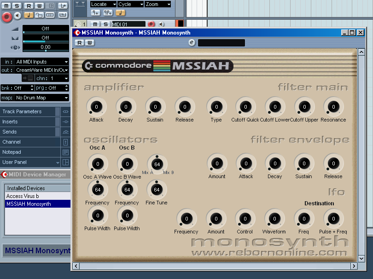Click the marker track icon beside Locate
Image resolution: width=373 pixels, height=279 pixels.
(x=80, y=4)
